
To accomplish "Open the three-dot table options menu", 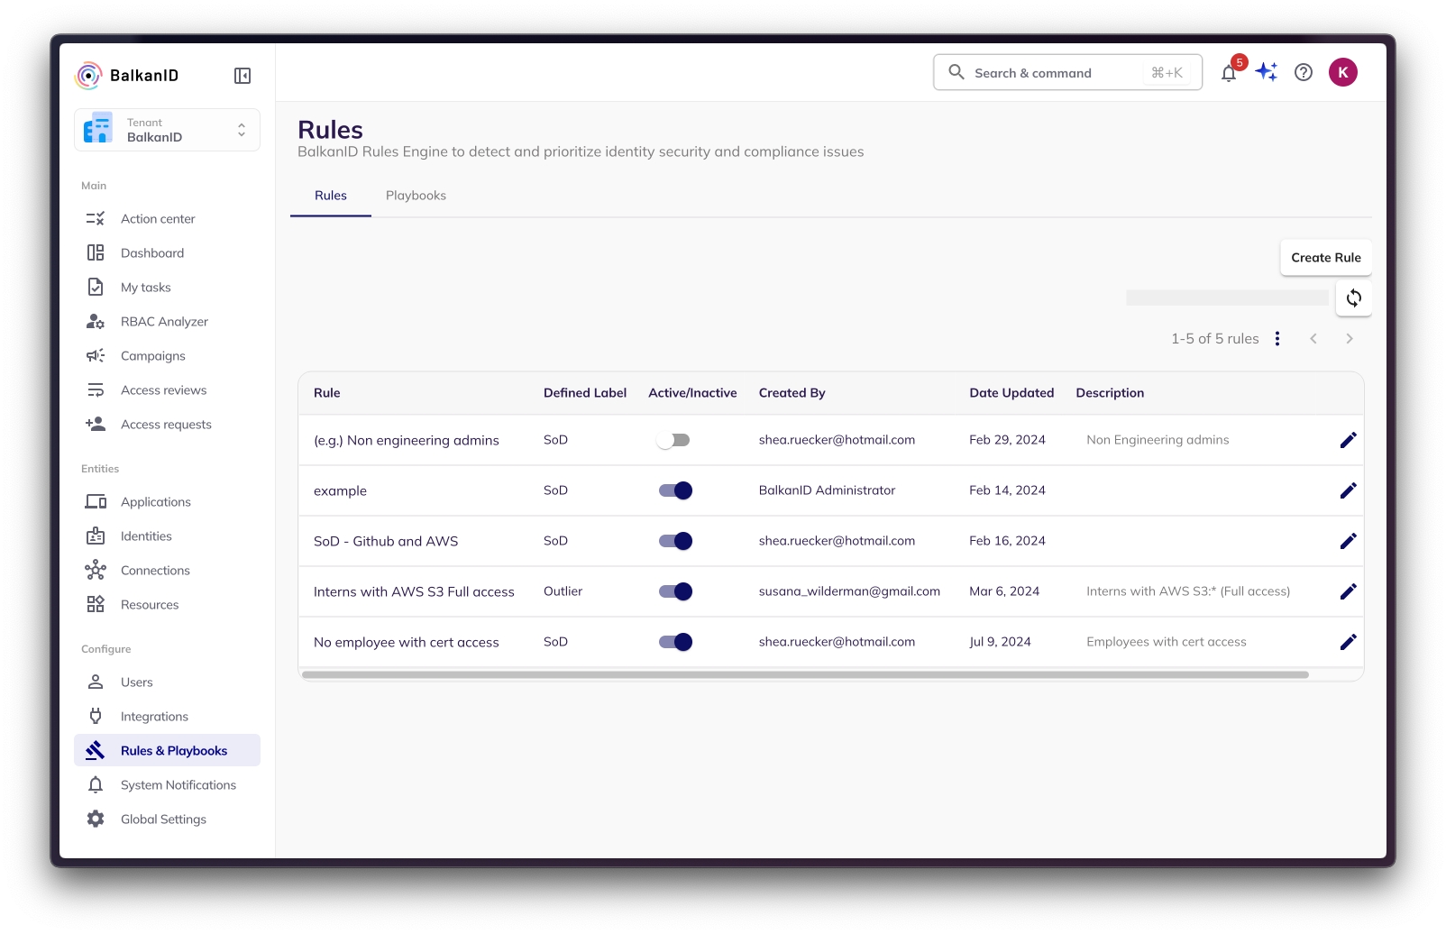I will [x=1277, y=339].
